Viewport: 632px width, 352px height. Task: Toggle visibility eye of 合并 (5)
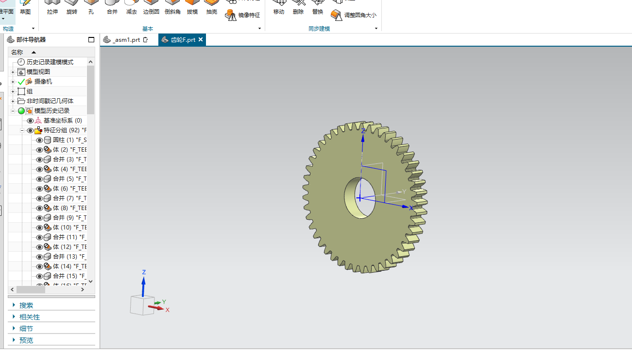40,179
